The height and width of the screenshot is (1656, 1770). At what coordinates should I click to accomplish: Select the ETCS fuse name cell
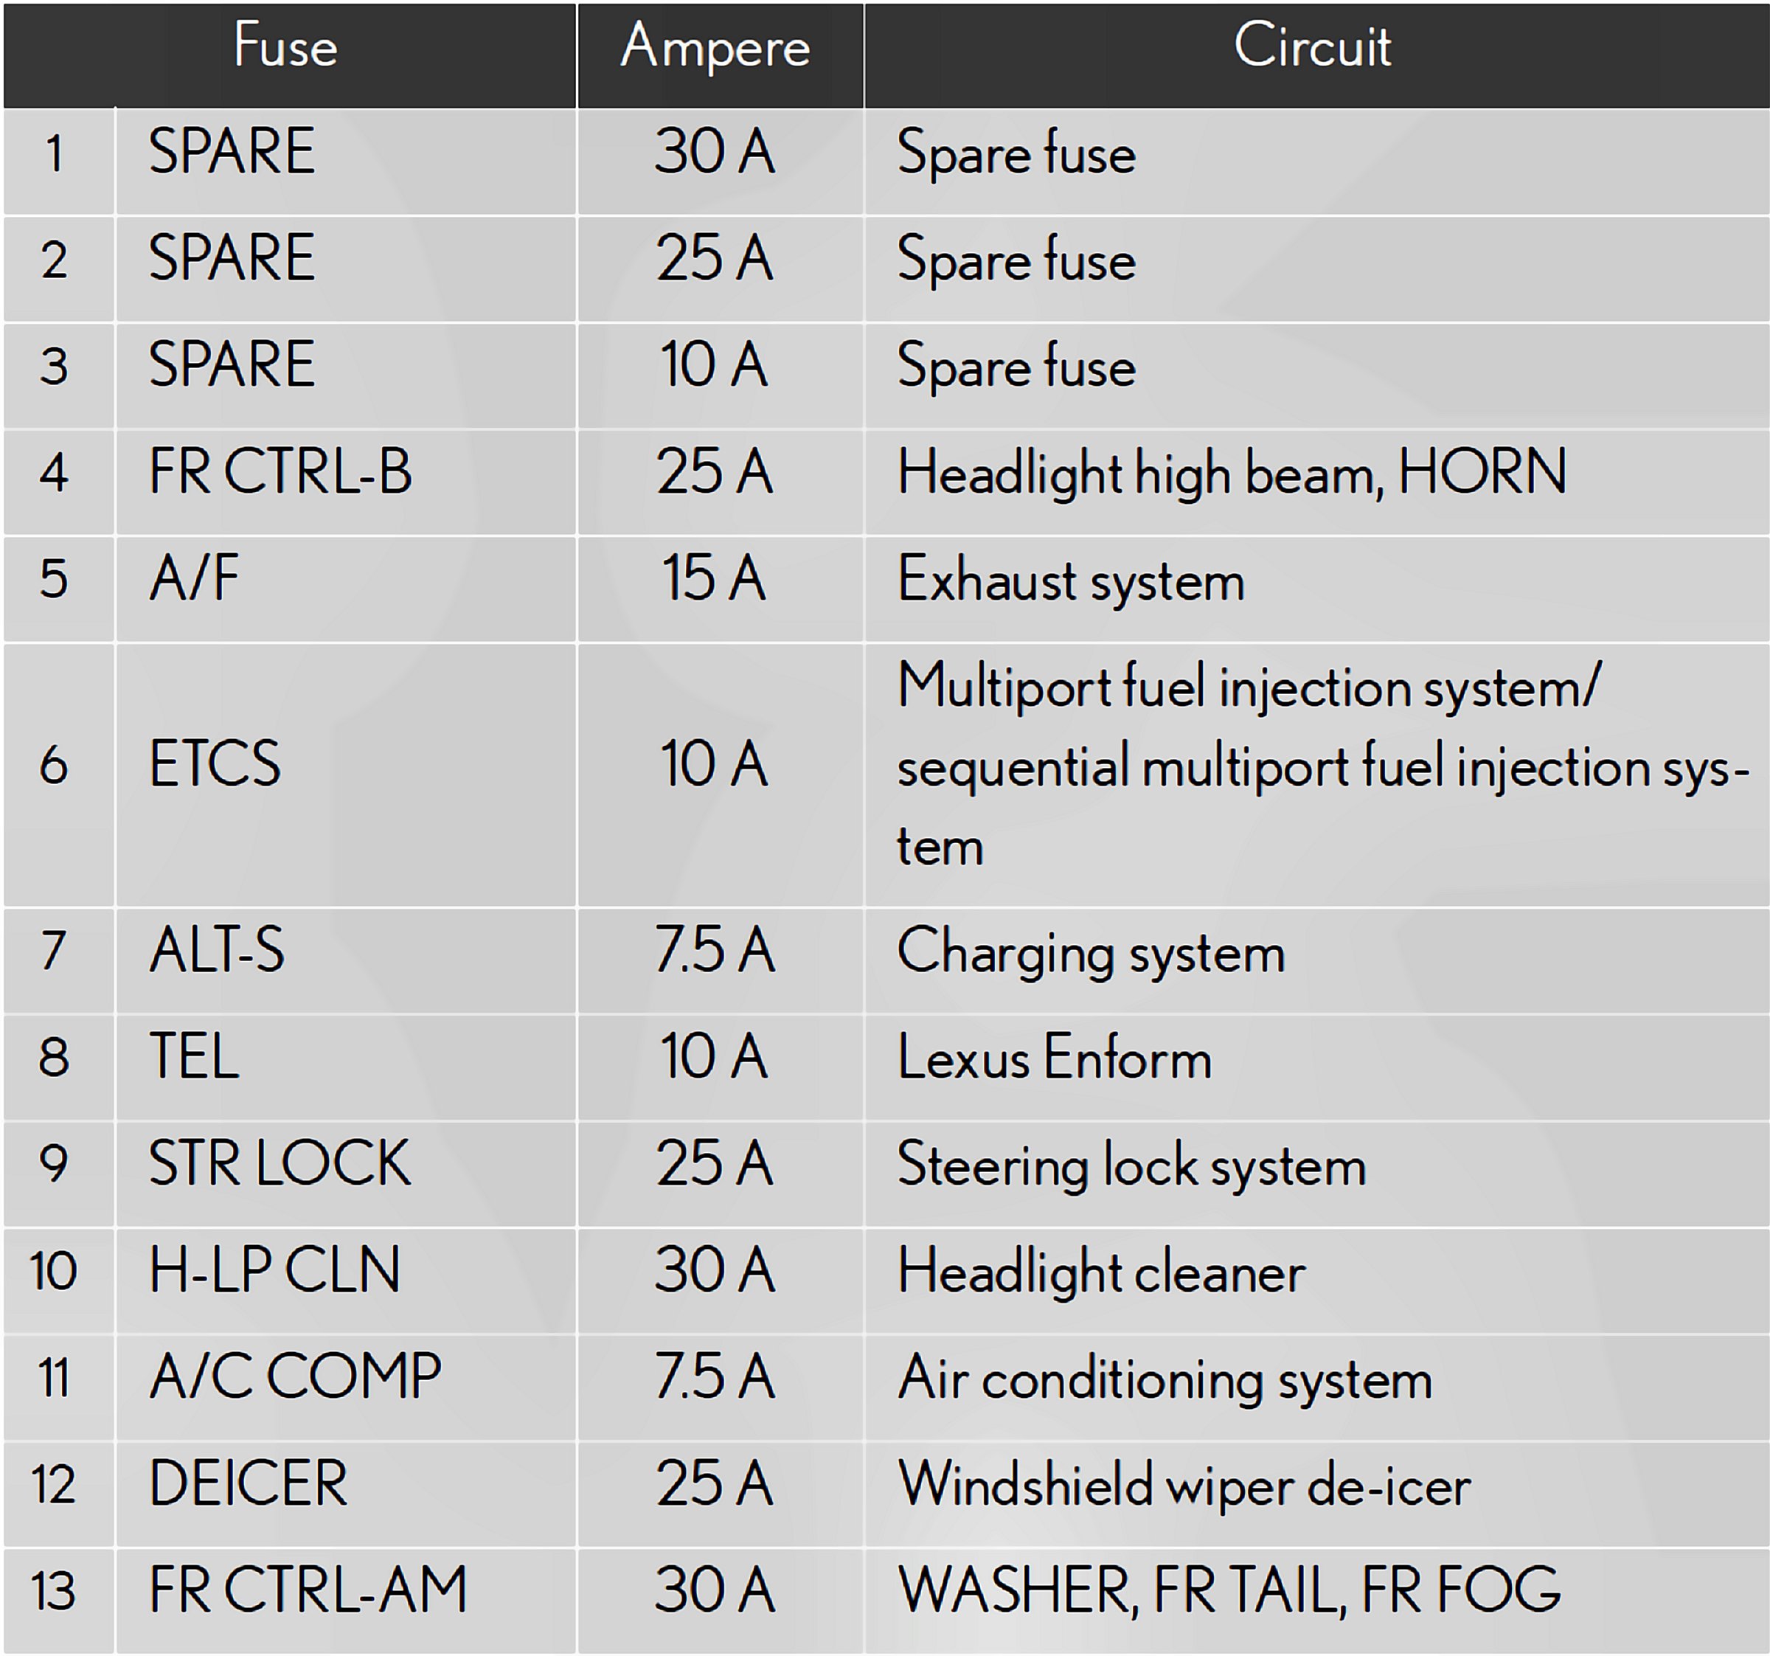215,764
